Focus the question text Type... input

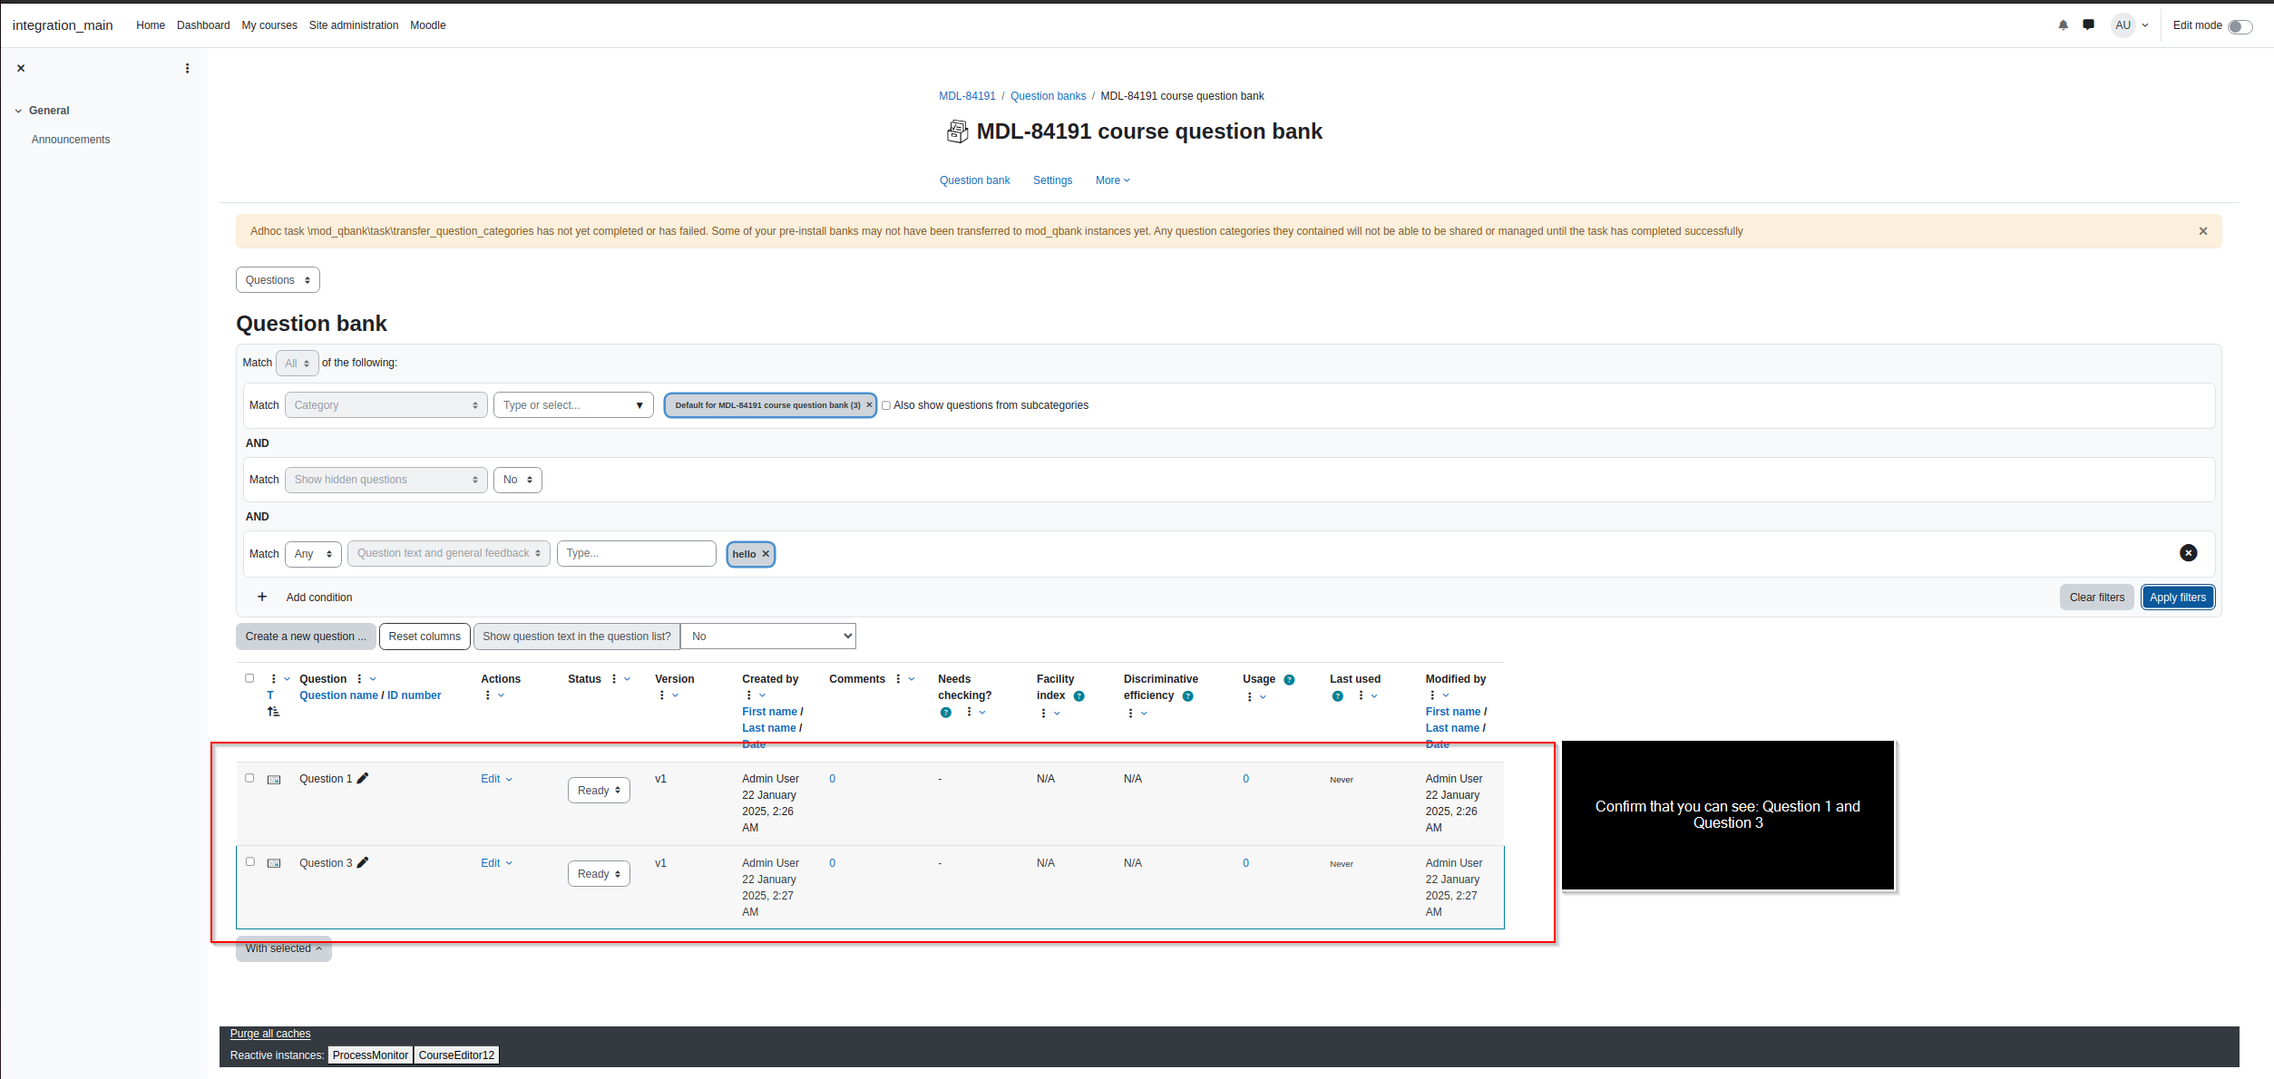pos(636,553)
